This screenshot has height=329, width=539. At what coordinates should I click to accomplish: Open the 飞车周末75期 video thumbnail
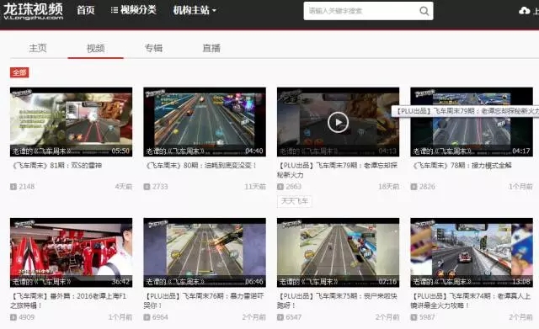point(338,252)
